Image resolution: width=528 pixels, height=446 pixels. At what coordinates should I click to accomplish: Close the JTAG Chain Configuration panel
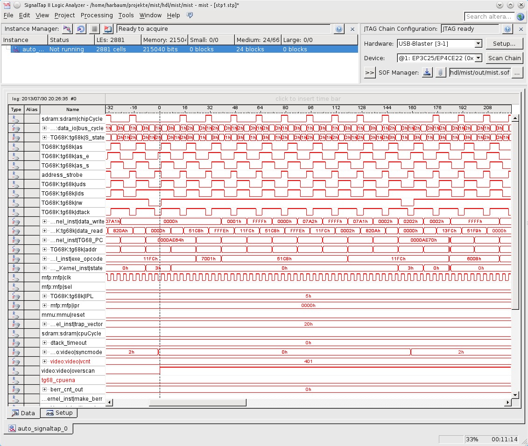[521, 29]
